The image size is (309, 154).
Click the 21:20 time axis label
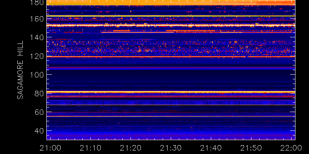coord(131,148)
